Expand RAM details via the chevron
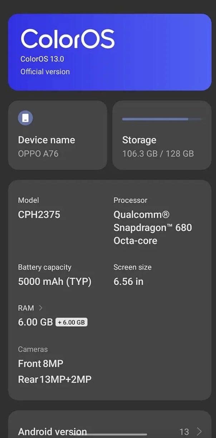Screen dimensions: 216x438 click(x=40, y=308)
